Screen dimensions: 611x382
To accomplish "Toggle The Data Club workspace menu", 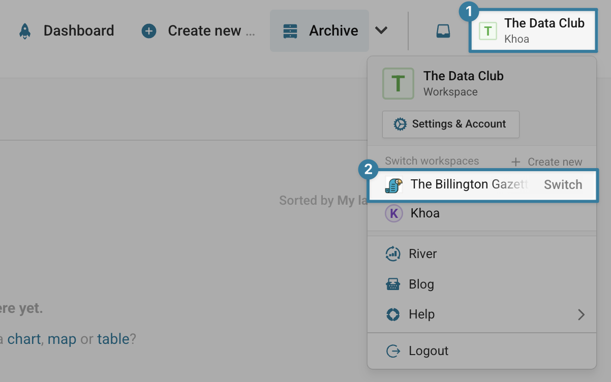I will tap(533, 30).
